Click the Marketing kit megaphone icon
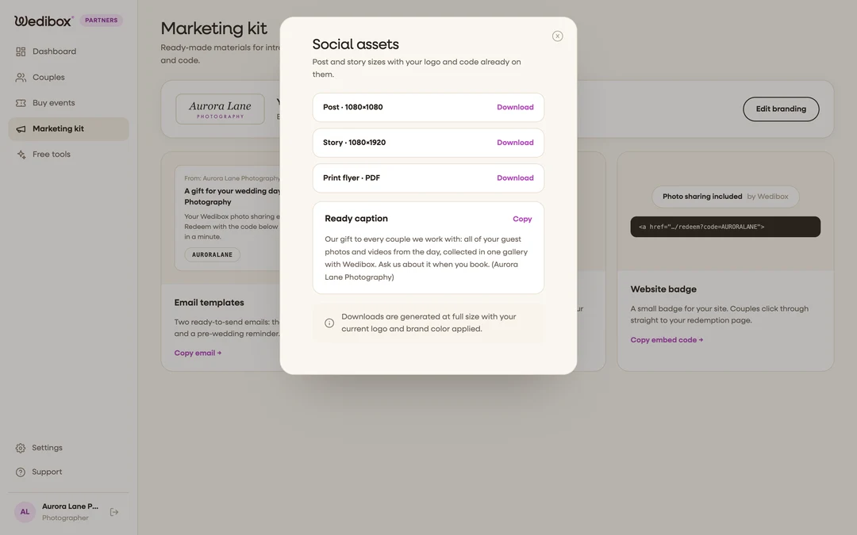This screenshot has height=535, width=857. tap(21, 129)
